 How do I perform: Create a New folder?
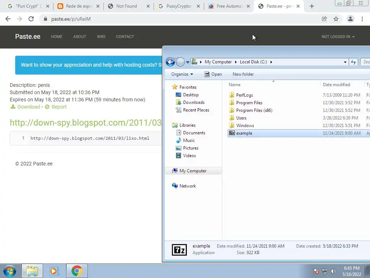243,74
